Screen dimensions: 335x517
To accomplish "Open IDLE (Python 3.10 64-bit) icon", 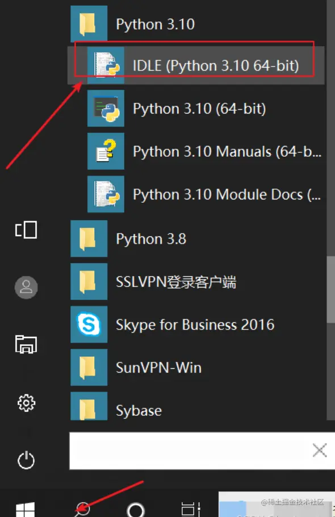I will tap(106, 65).
